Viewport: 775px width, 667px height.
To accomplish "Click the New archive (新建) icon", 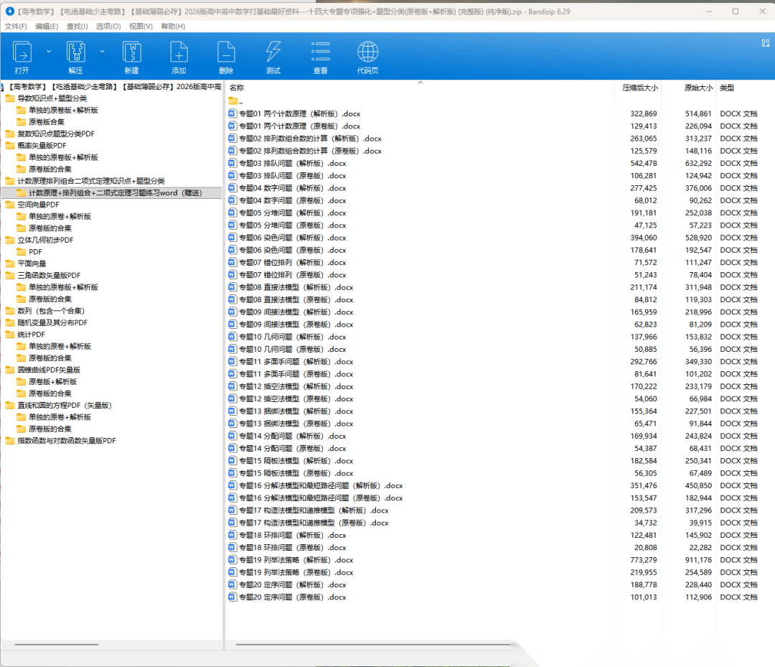I will coord(131,52).
